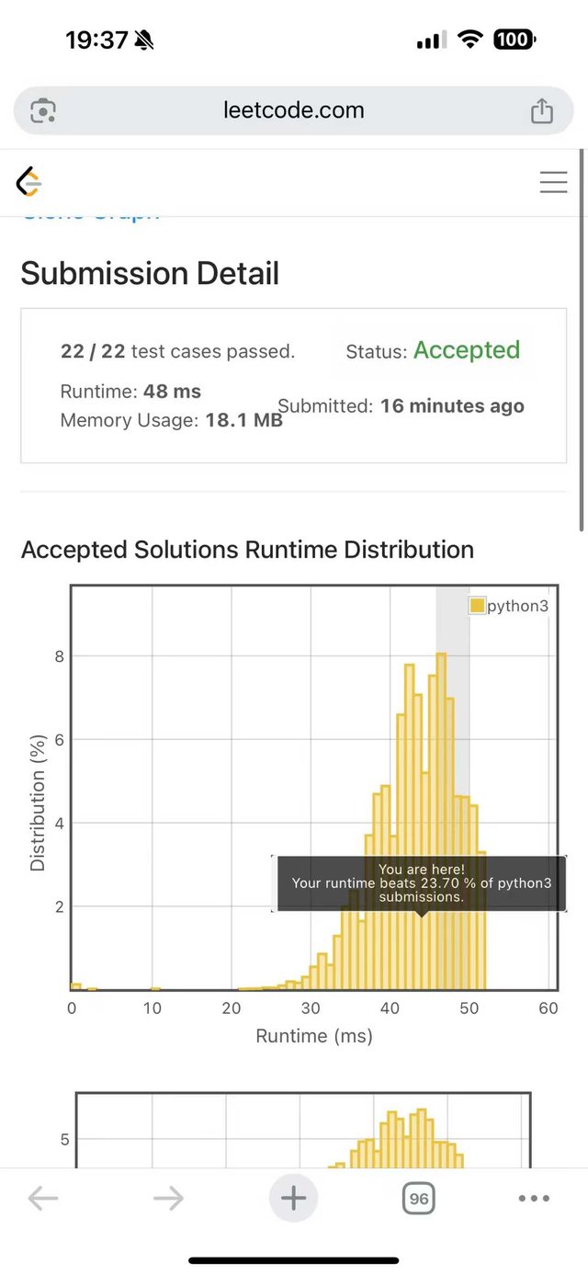Select the Accepted status text
This screenshot has width=588, height=1275.
[467, 350]
